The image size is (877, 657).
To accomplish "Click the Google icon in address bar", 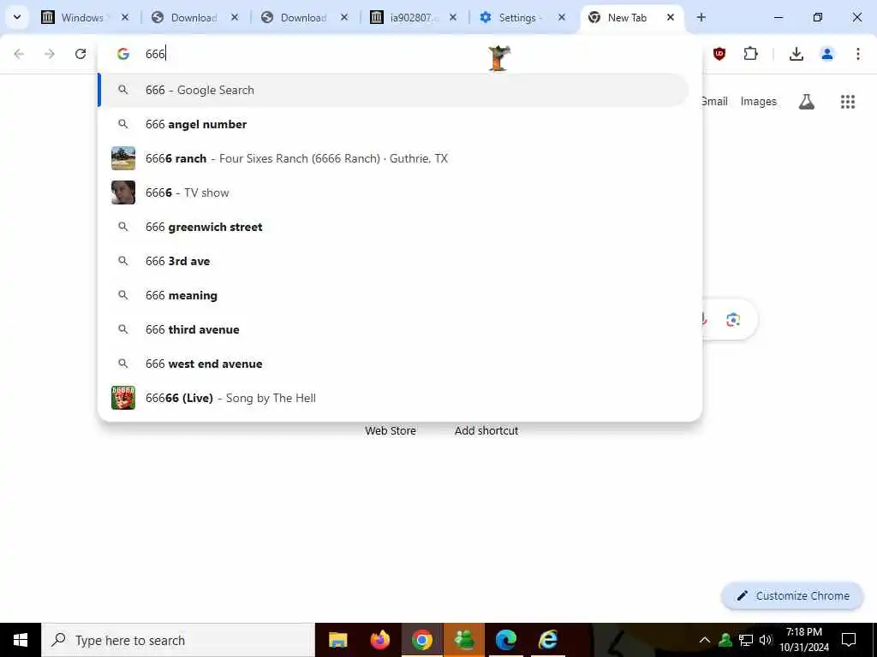I will (123, 54).
